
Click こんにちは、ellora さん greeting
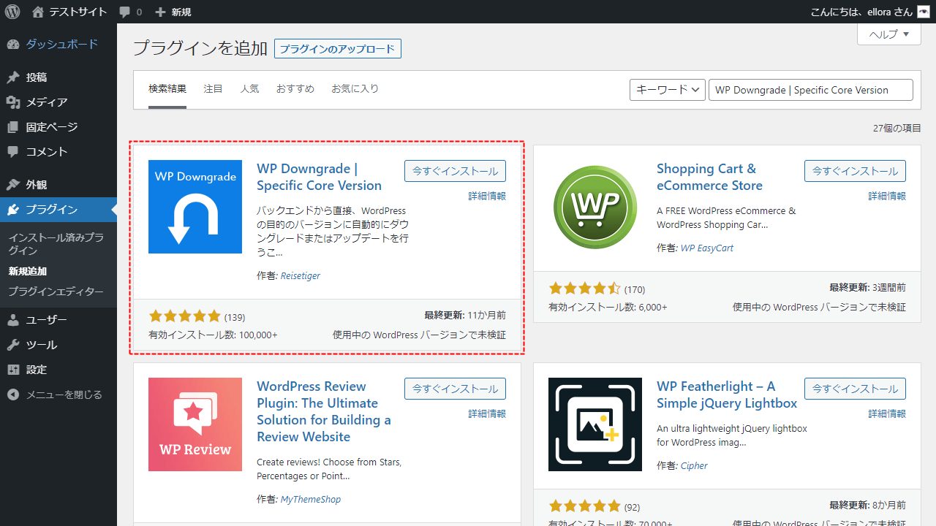861,12
